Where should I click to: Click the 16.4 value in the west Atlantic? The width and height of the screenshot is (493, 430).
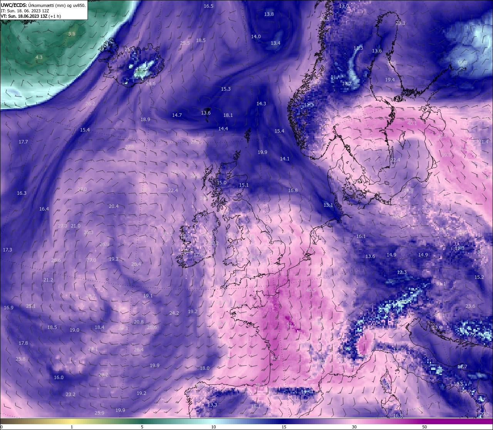point(44,209)
